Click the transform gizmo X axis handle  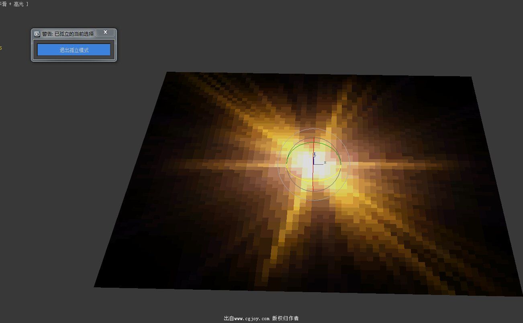point(320,164)
